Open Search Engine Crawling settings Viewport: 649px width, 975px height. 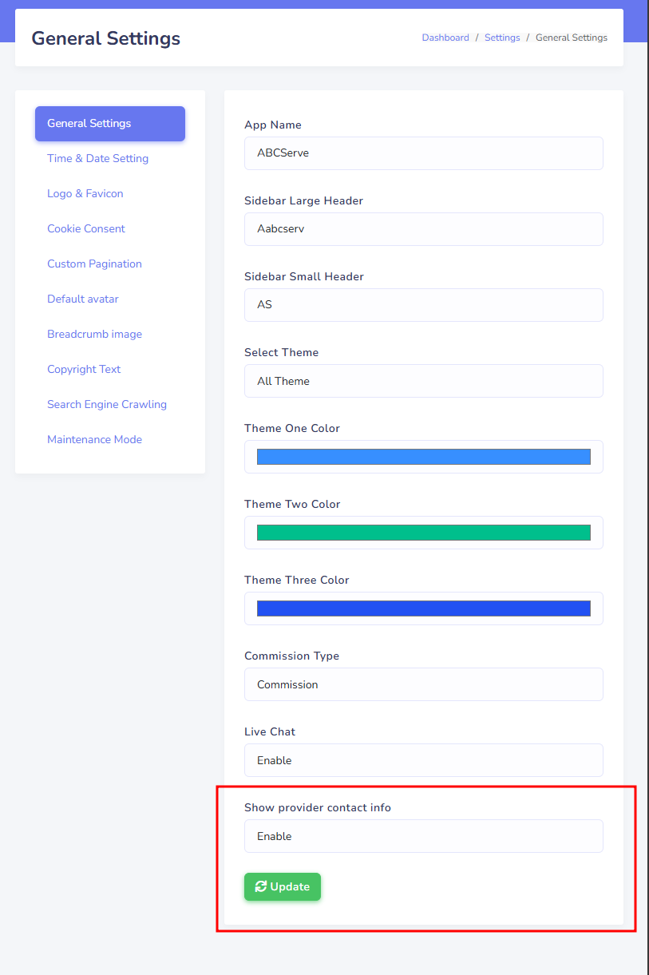click(107, 404)
